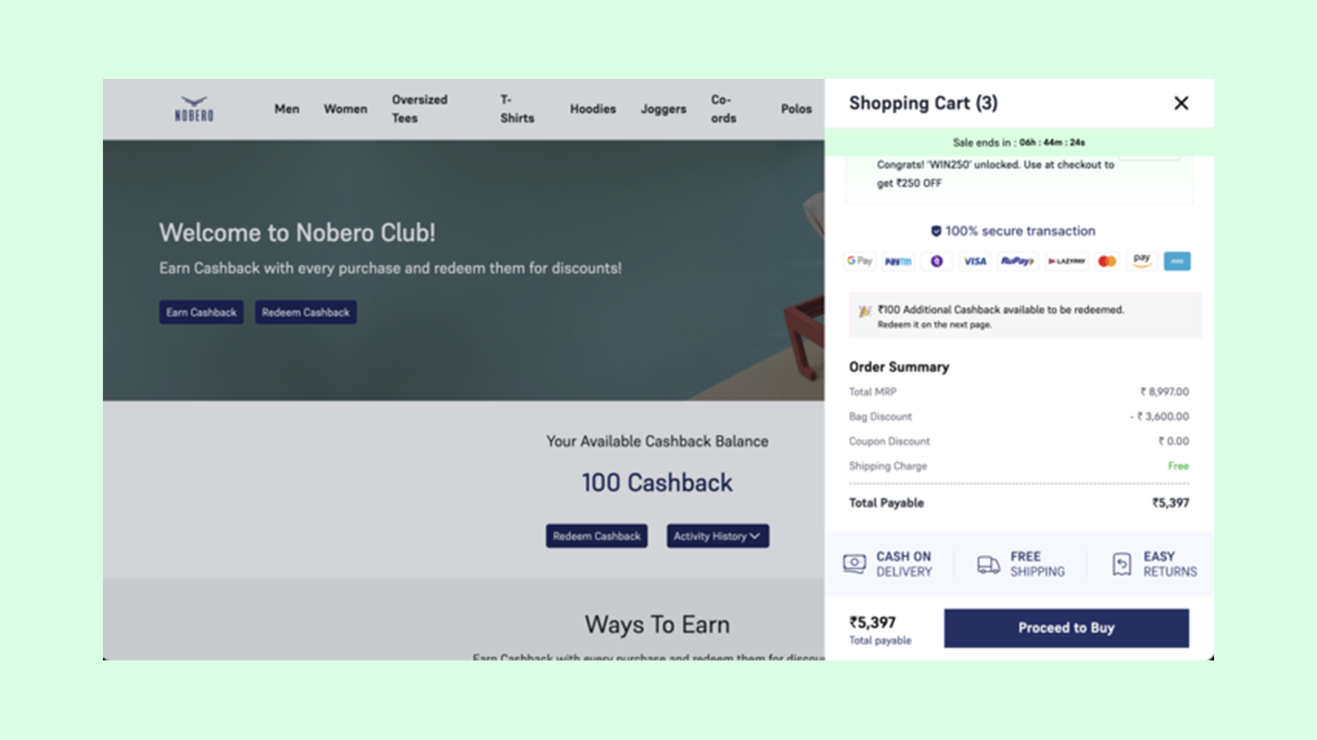Viewport: 1317px width, 740px height.
Task: Click Redeem Cashback below cashback balance
Action: 596,536
